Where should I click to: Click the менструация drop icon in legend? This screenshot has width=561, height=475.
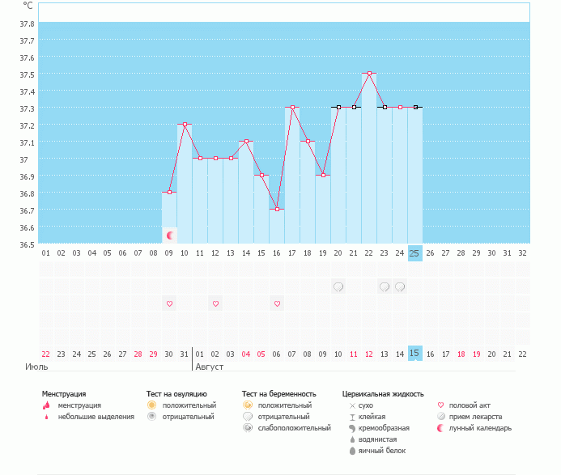(x=46, y=405)
